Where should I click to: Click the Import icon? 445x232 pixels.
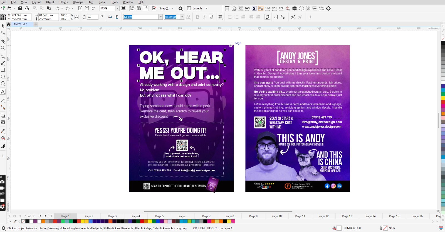click(80, 8)
